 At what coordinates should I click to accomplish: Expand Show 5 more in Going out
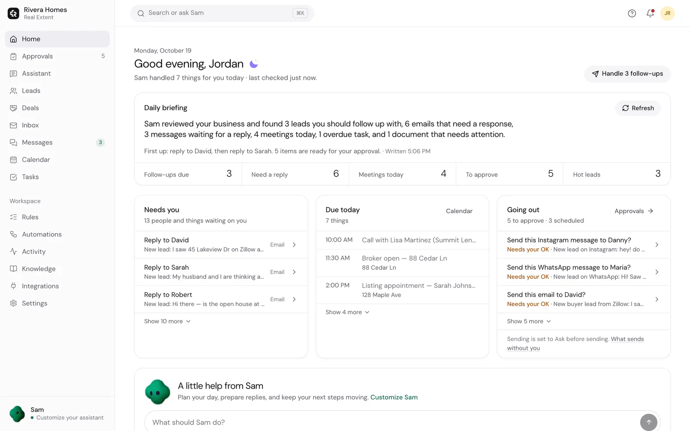(x=529, y=322)
